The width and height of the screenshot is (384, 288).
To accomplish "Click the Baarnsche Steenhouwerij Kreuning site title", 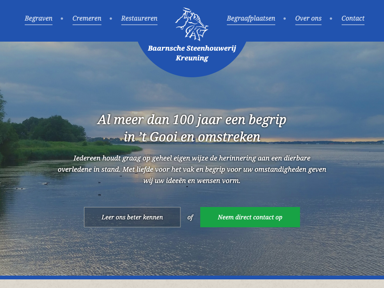I will click(x=192, y=53).
